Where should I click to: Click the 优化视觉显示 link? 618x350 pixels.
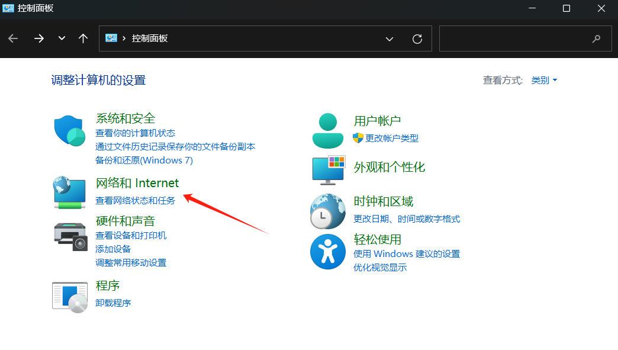[x=380, y=267]
